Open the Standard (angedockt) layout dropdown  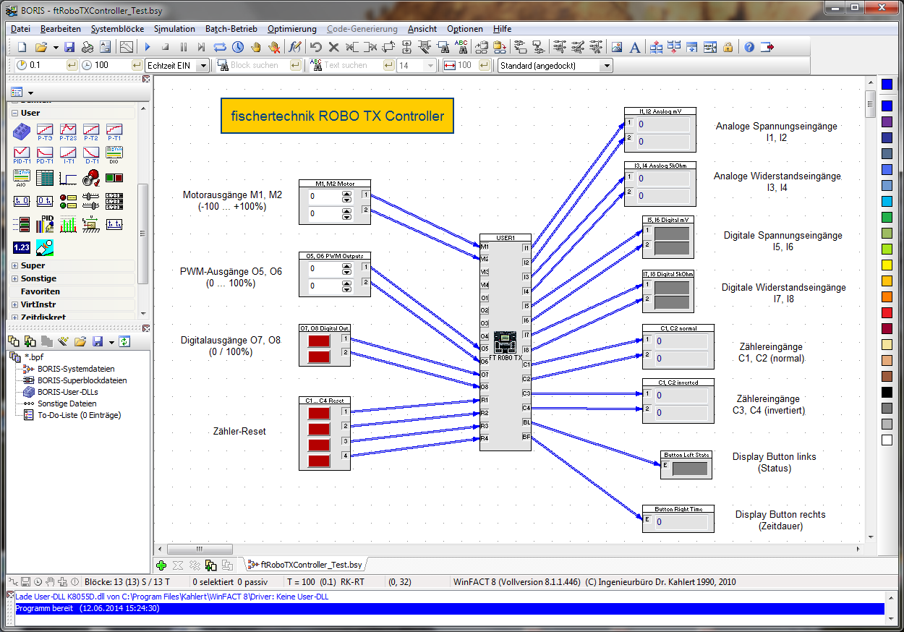pyautogui.click(x=606, y=65)
